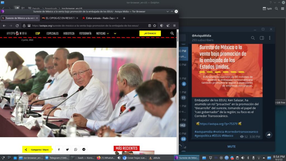Switch to EL CIPOG-EZ EN RESISTE tab

pyautogui.click(x=58, y=18)
